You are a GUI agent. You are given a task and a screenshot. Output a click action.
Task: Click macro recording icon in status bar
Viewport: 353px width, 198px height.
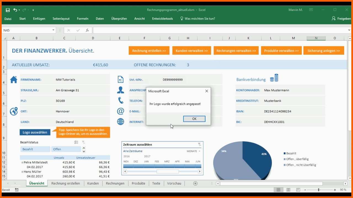(x=17, y=190)
